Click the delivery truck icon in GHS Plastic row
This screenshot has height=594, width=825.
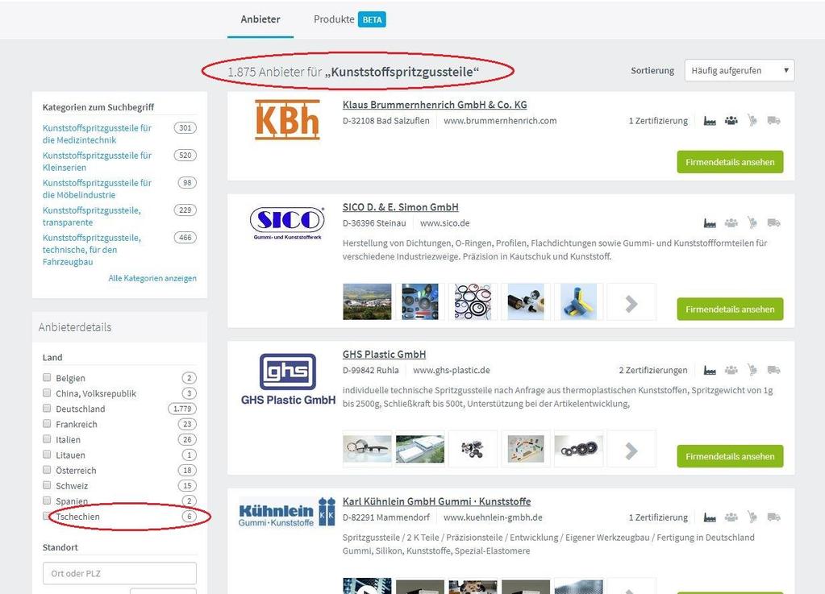[x=773, y=370]
